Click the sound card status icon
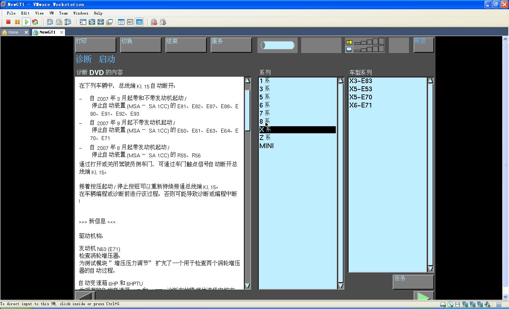Image resolution: width=509 pixels, height=309 pixels. (487, 304)
